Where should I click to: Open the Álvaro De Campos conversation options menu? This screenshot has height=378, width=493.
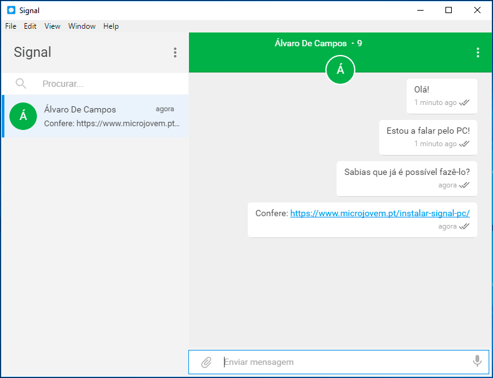[477, 52]
